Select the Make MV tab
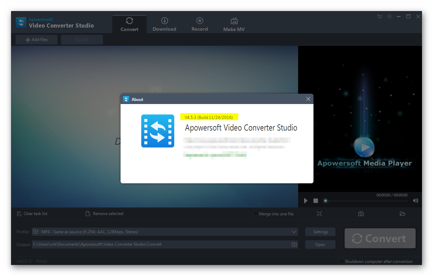This screenshot has height=276, width=433. (234, 24)
